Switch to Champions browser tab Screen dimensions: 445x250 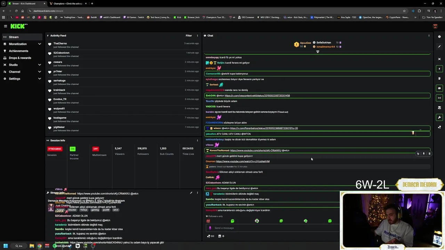click(68, 3)
